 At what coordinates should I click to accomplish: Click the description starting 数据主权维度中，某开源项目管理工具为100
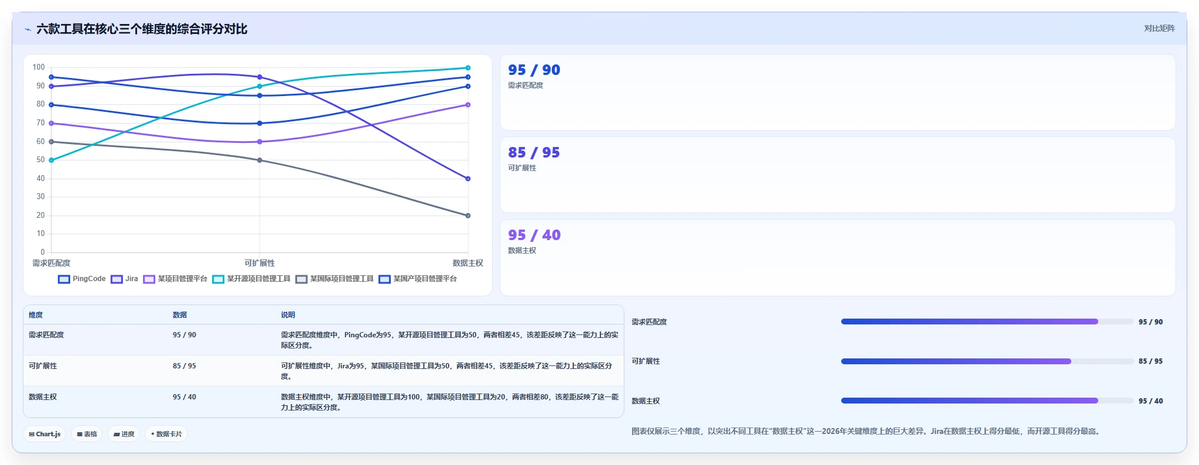tap(449, 402)
